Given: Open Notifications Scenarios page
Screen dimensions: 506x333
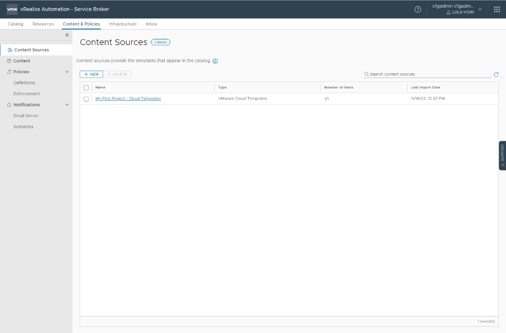Looking at the screenshot, I should click(x=23, y=126).
